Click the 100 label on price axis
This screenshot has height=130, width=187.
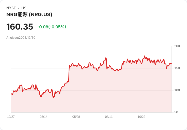pyautogui.click(x=177, y=90)
